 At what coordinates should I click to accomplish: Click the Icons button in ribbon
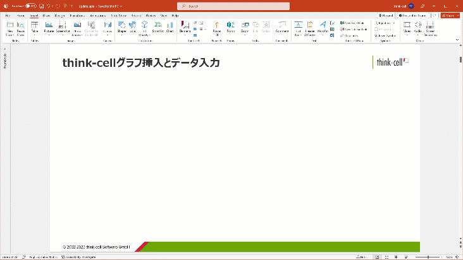point(133,27)
